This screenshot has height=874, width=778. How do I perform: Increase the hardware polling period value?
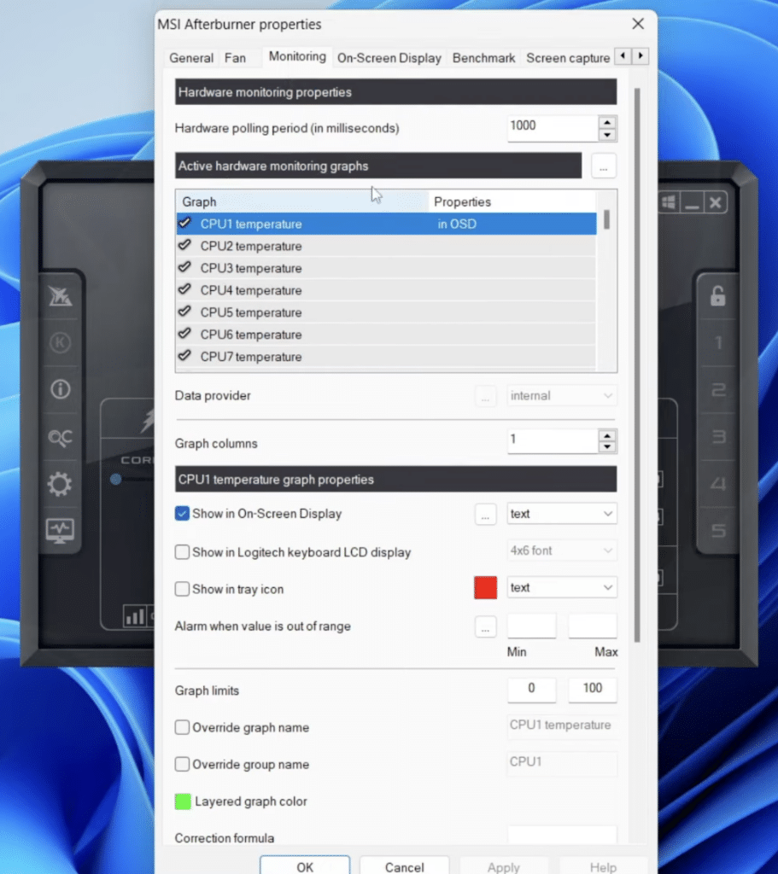tap(607, 122)
